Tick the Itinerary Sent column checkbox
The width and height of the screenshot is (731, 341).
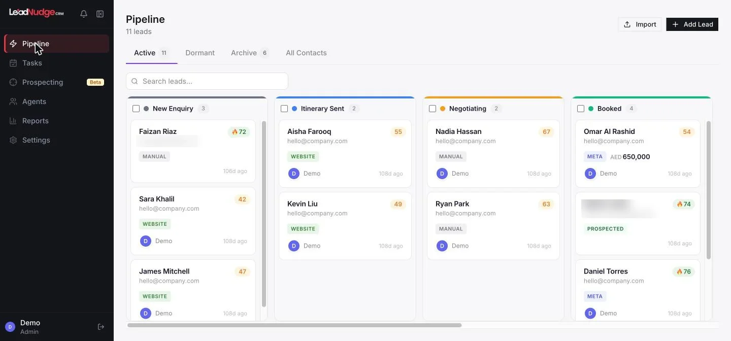[x=284, y=109]
